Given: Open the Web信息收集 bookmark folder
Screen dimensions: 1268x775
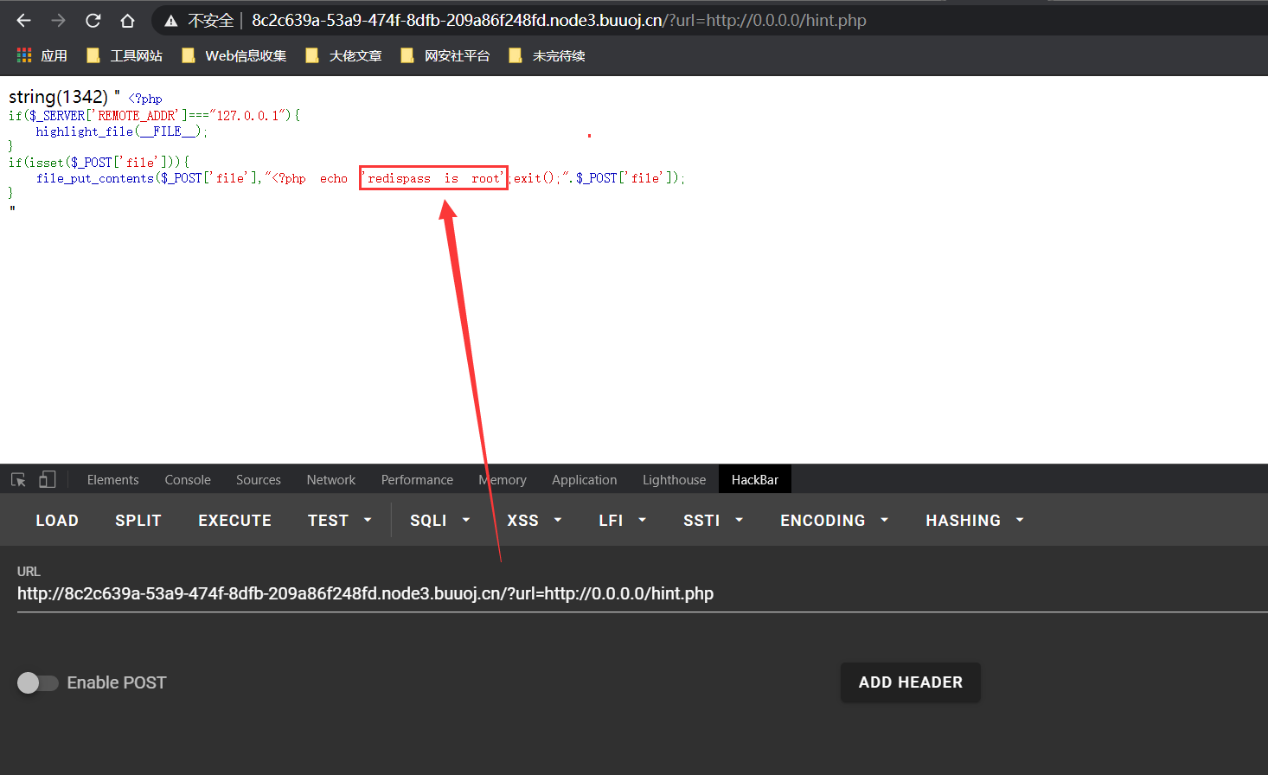Looking at the screenshot, I should 234,55.
